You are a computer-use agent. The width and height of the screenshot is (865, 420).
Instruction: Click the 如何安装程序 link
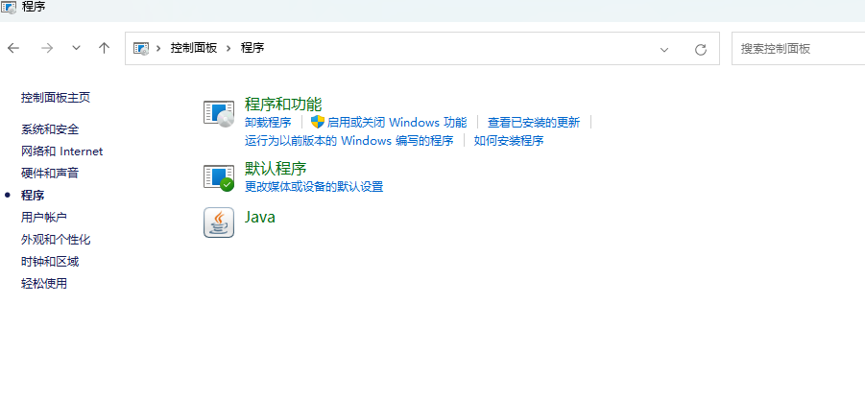click(x=509, y=141)
